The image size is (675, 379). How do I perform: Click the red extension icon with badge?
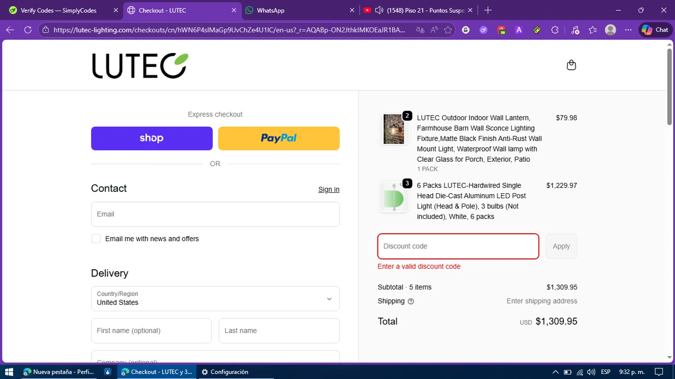tap(501, 30)
